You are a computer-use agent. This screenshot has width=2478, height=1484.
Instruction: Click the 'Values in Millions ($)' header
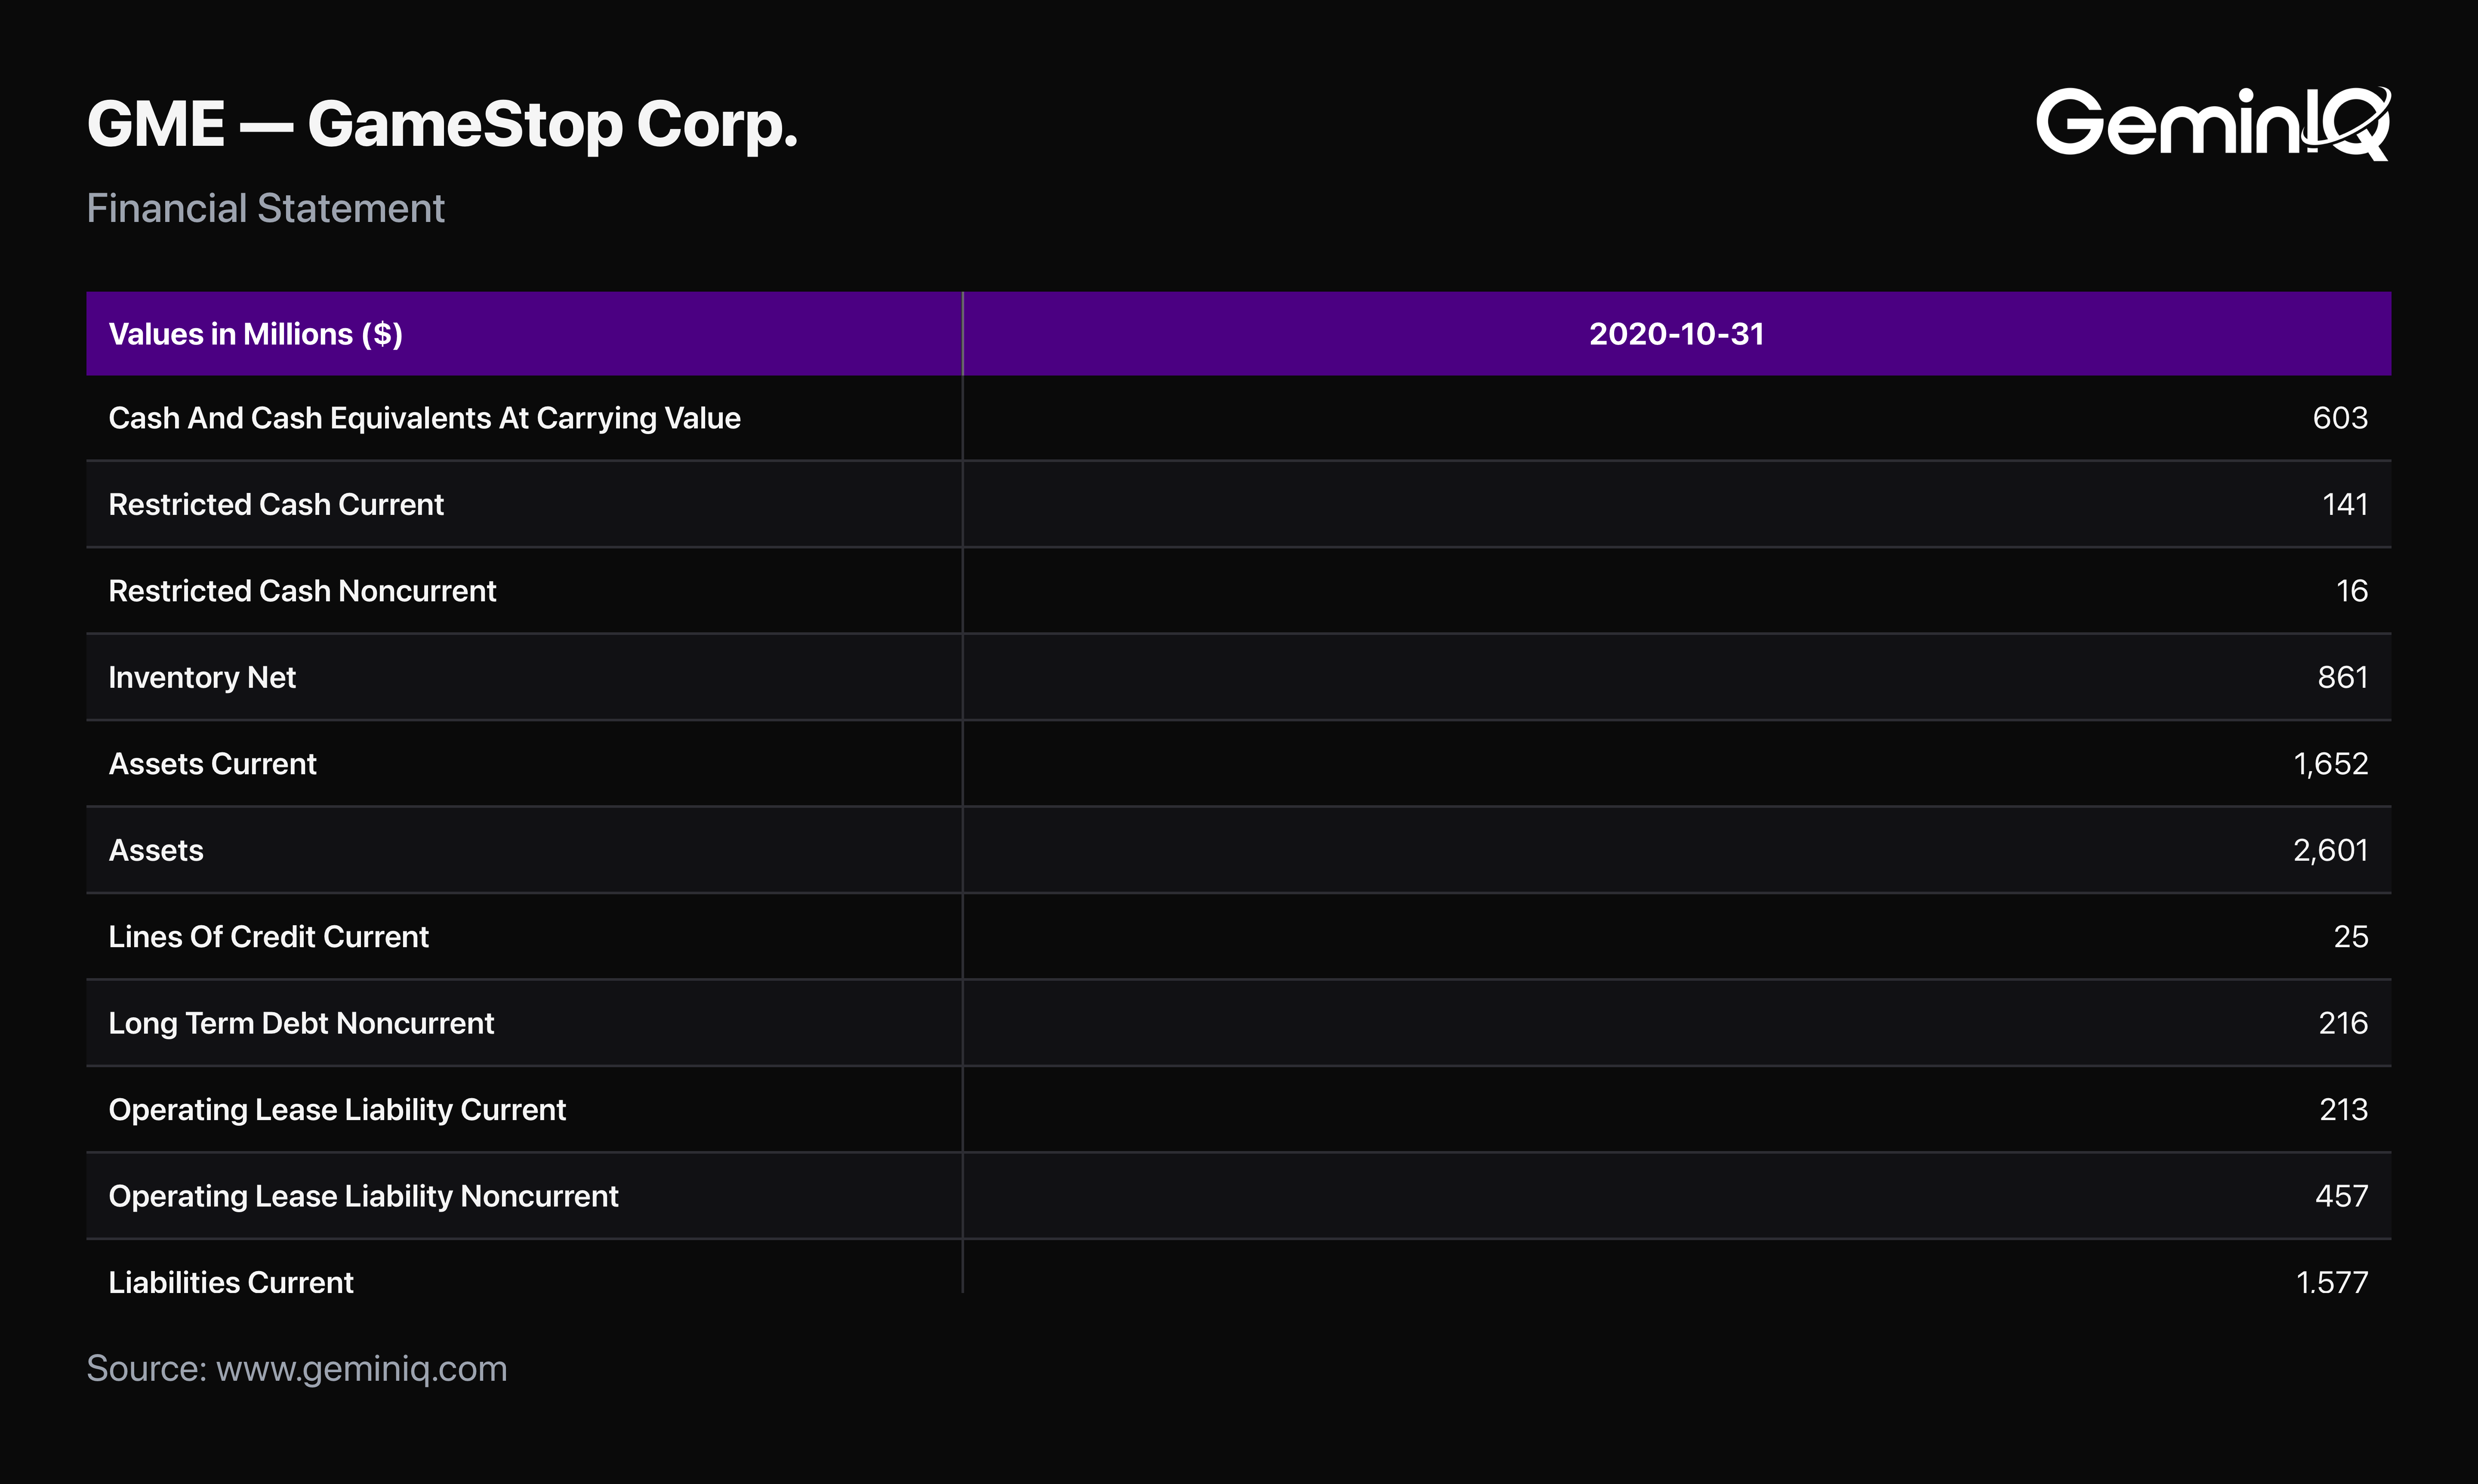point(255,334)
